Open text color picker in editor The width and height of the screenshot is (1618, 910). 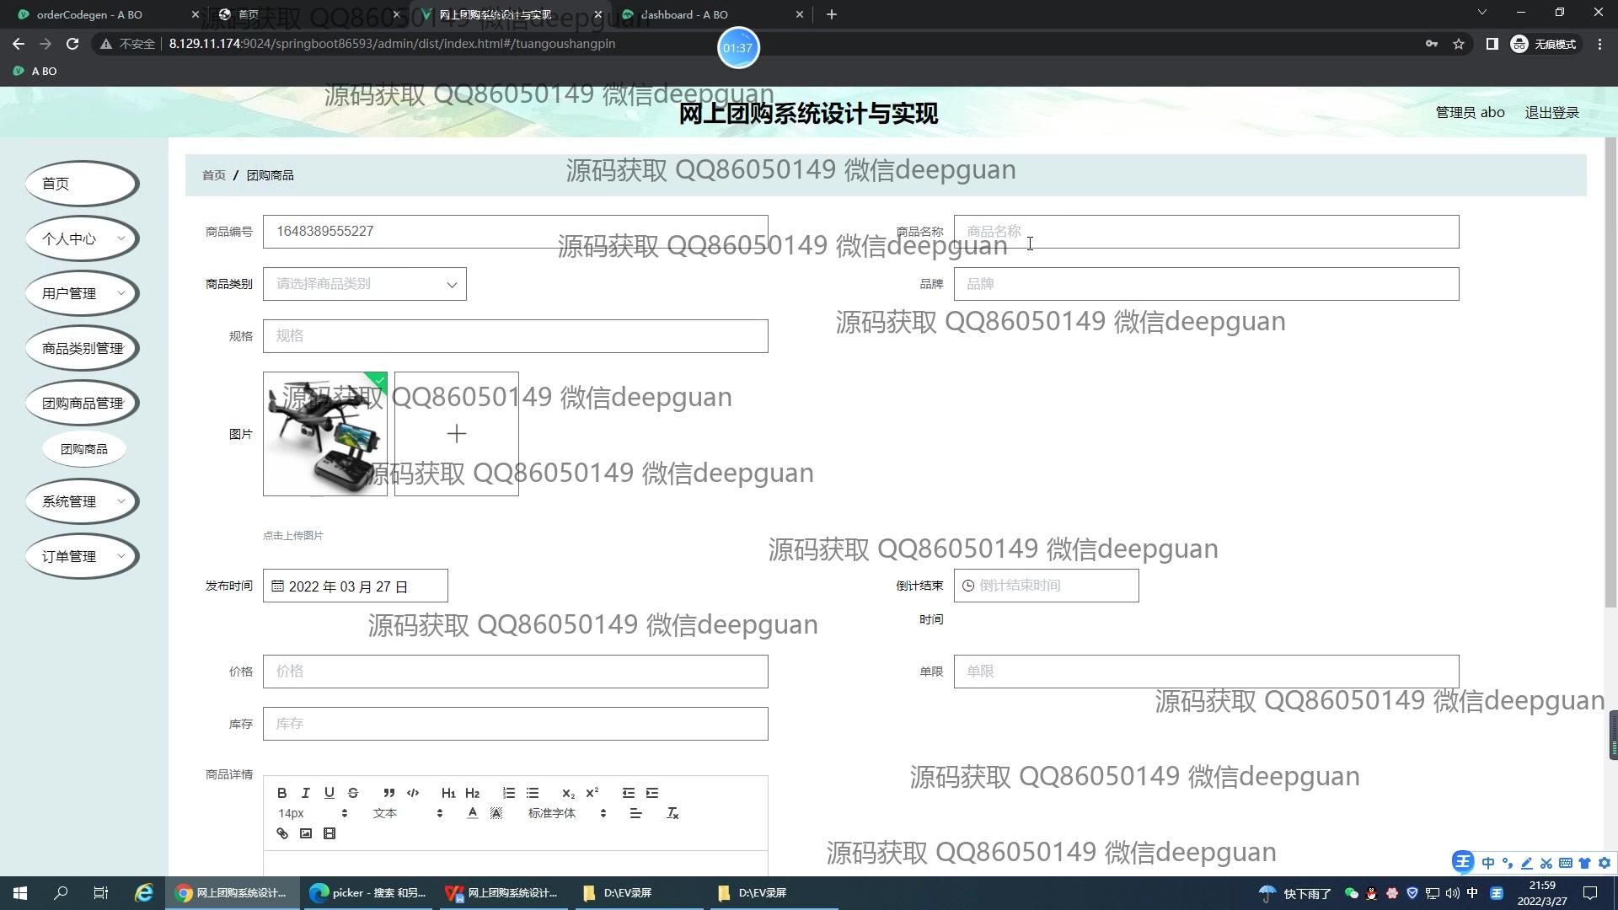pyautogui.click(x=472, y=813)
